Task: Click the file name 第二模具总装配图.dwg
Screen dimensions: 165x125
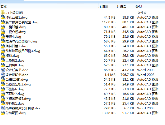Action: [x=22, y=22]
